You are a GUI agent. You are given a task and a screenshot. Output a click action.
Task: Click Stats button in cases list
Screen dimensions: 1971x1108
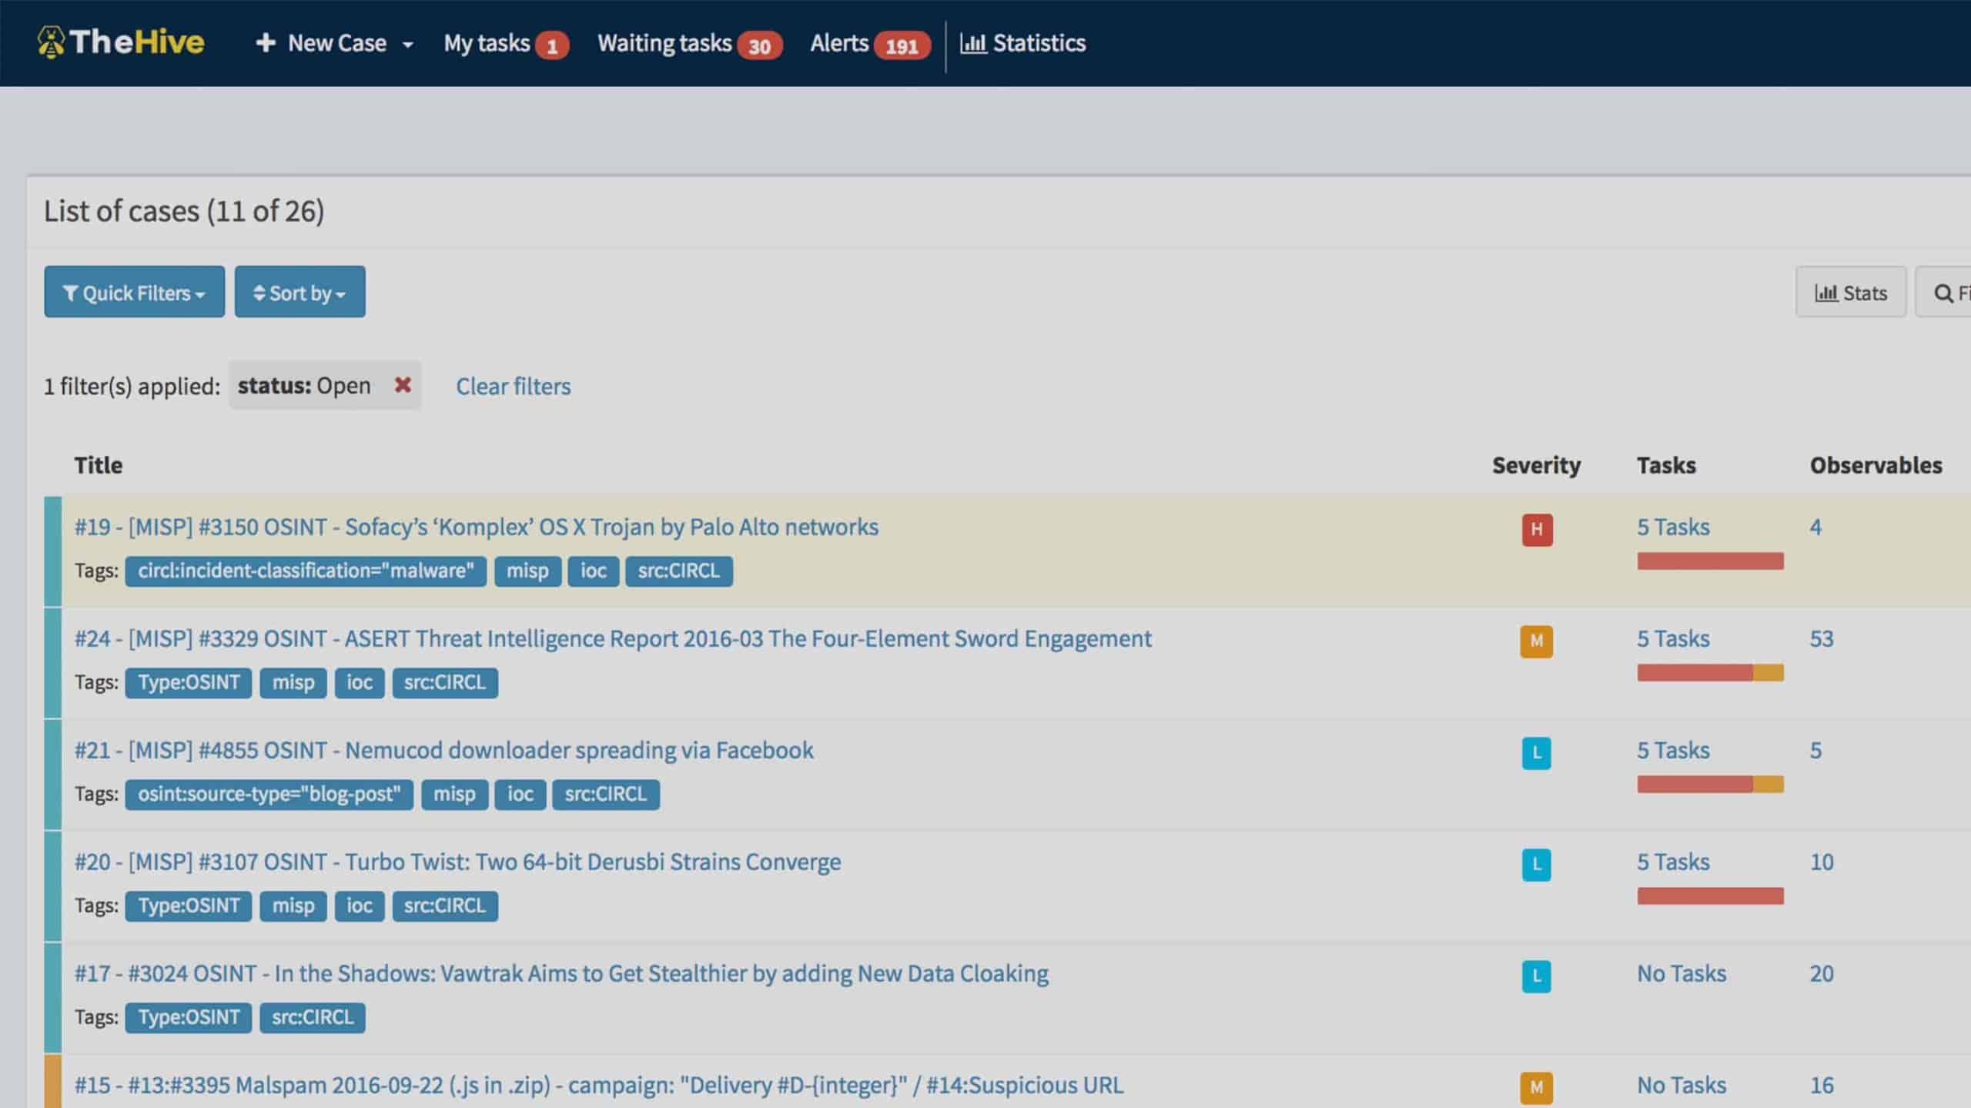(1851, 291)
